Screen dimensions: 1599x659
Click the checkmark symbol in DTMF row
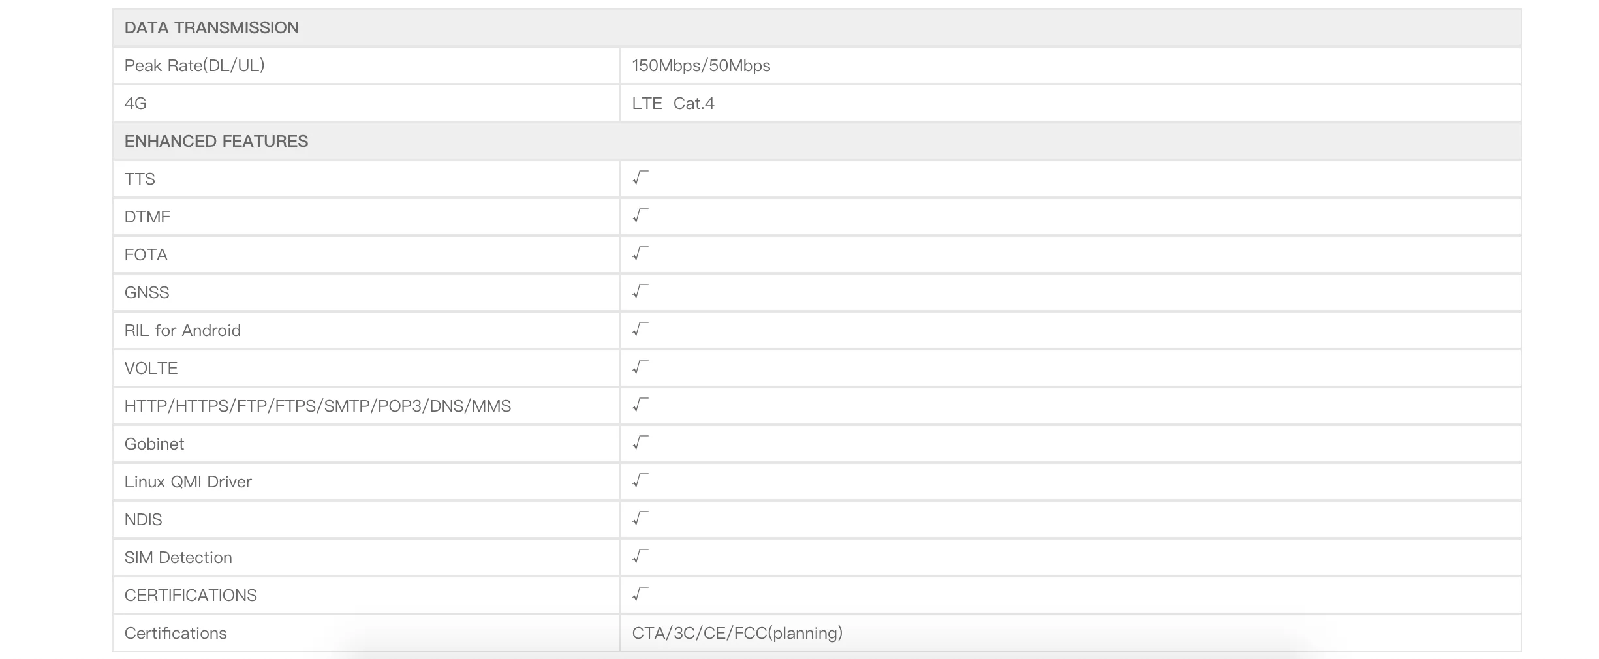click(640, 216)
